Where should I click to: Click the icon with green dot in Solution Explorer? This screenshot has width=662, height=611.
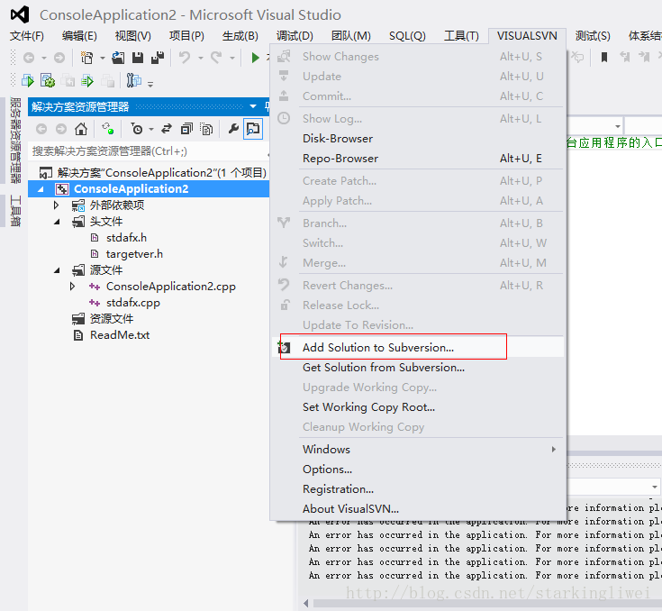(108, 129)
